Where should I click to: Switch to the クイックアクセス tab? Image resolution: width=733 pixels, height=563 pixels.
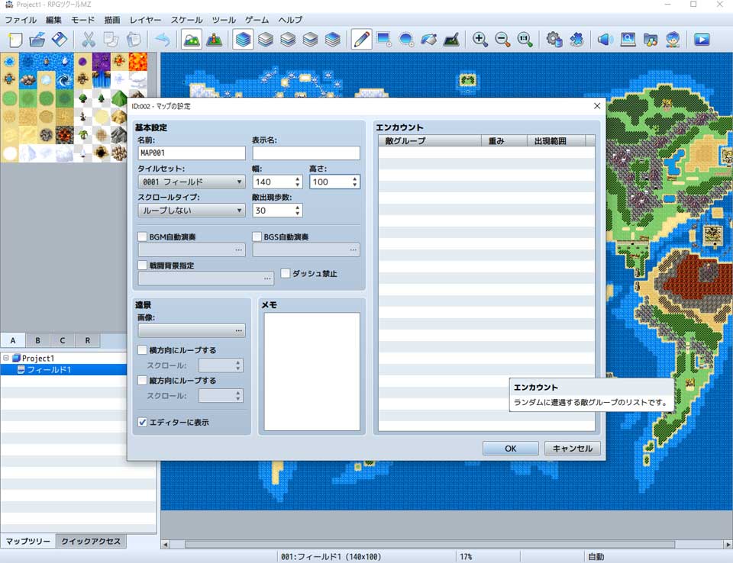(x=91, y=541)
